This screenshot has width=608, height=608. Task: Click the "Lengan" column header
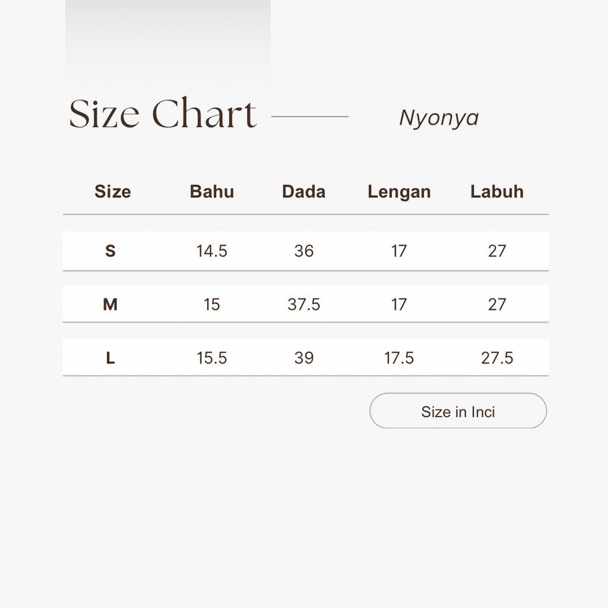pyautogui.click(x=399, y=192)
